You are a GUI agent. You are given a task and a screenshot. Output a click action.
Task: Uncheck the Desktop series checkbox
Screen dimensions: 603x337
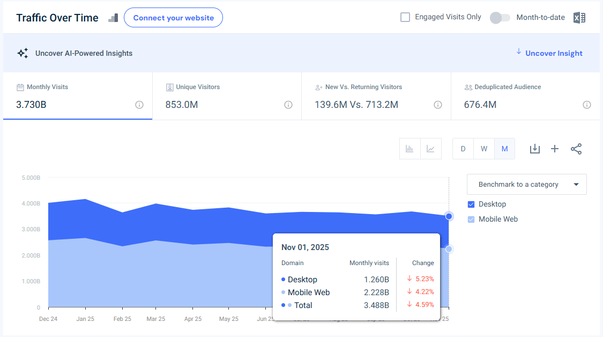click(x=471, y=204)
